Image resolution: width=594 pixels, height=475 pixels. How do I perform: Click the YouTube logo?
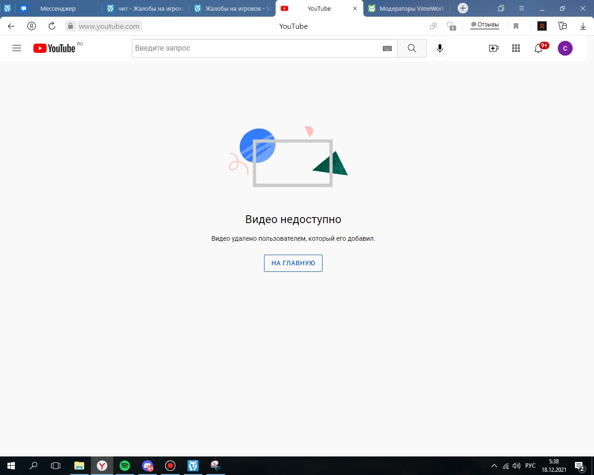[54, 48]
